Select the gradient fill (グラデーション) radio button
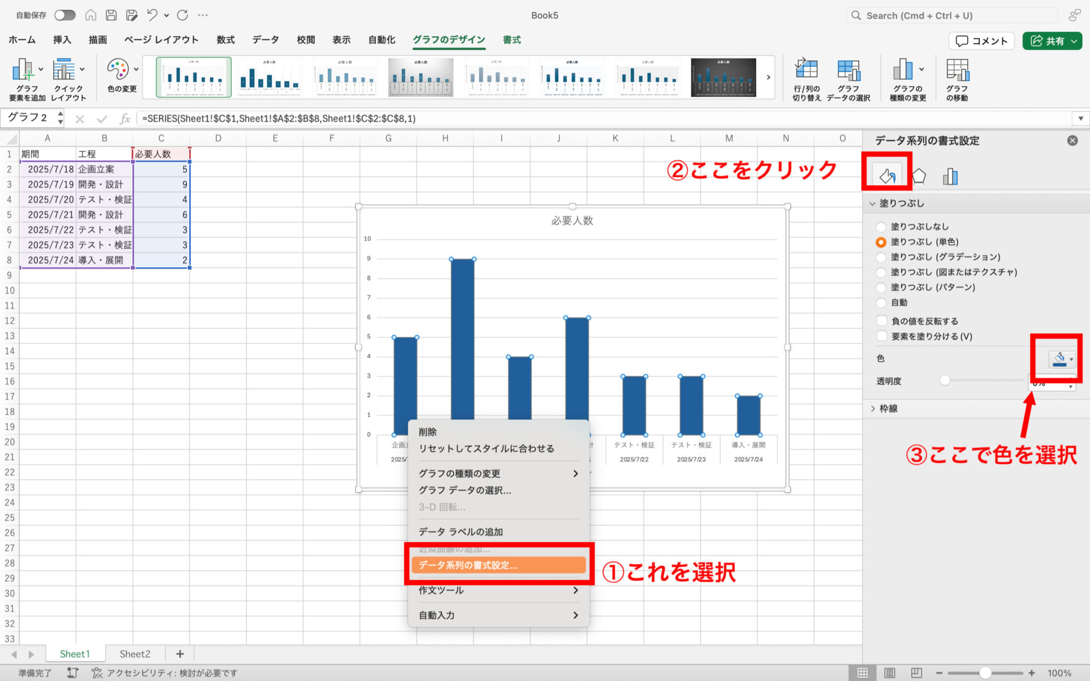 click(x=881, y=257)
